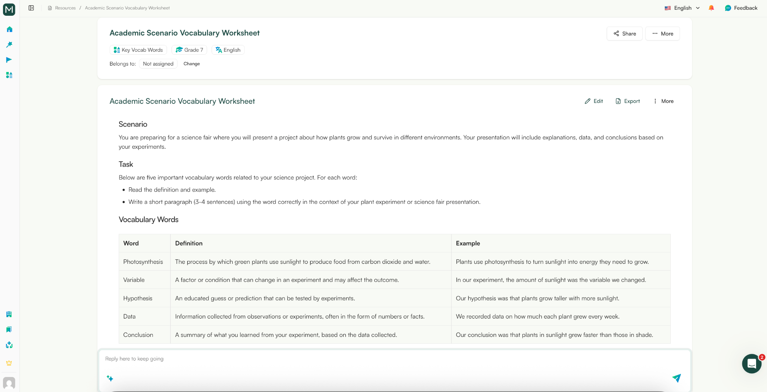Open the bookmark icon in the sidebar
Screen dimensions: 767x392
click(9, 329)
